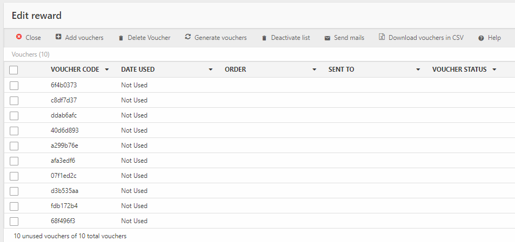Click the Download vouchers in CSV label
515x242 pixels.
click(x=426, y=38)
